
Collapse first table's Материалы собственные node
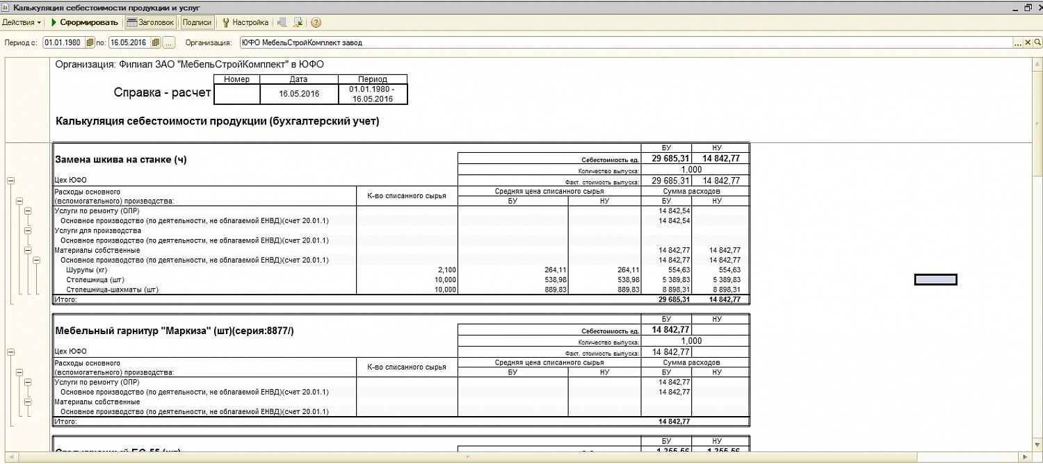[28, 250]
